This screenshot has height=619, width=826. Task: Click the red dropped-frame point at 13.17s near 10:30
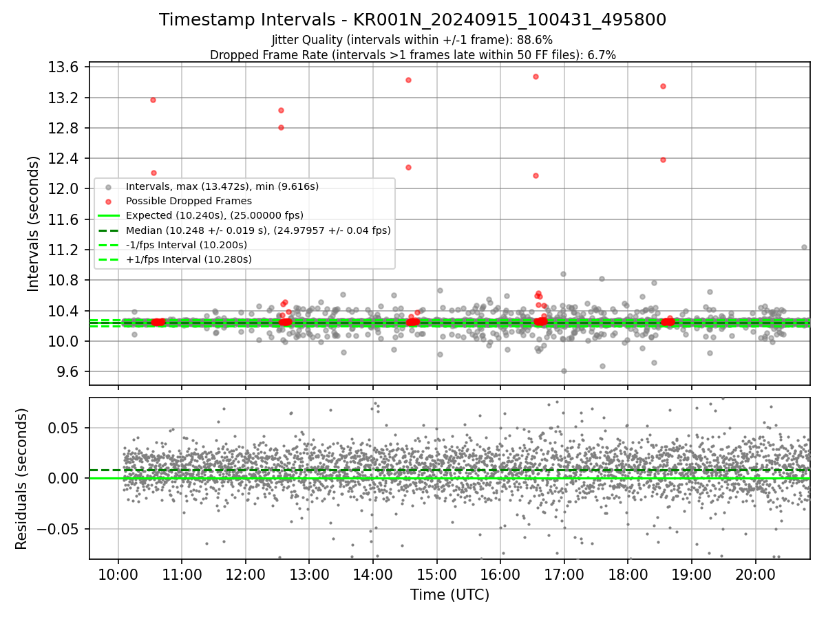click(x=153, y=100)
